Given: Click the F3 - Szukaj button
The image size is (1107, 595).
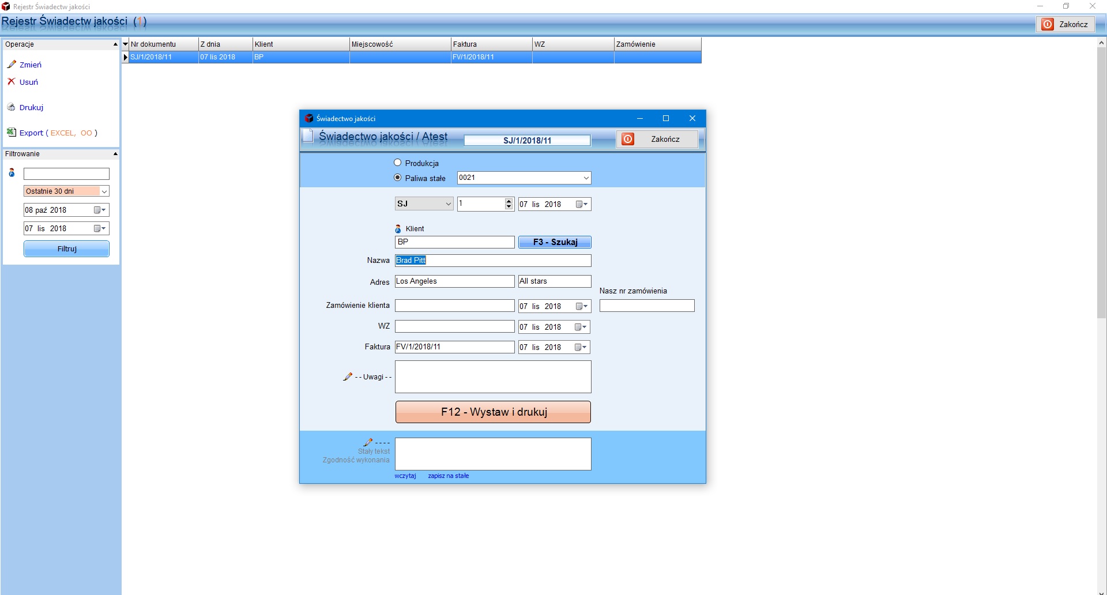Looking at the screenshot, I should pyautogui.click(x=555, y=242).
